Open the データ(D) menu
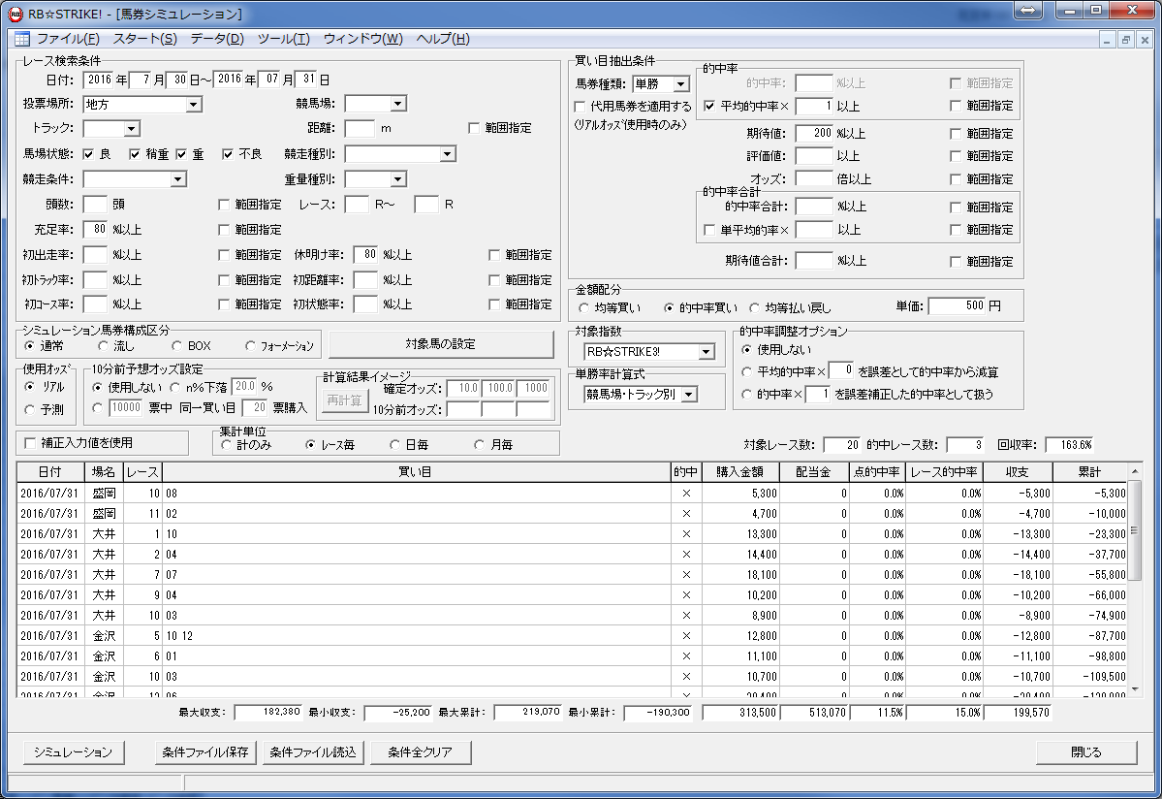The height and width of the screenshot is (799, 1162). pos(217,40)
